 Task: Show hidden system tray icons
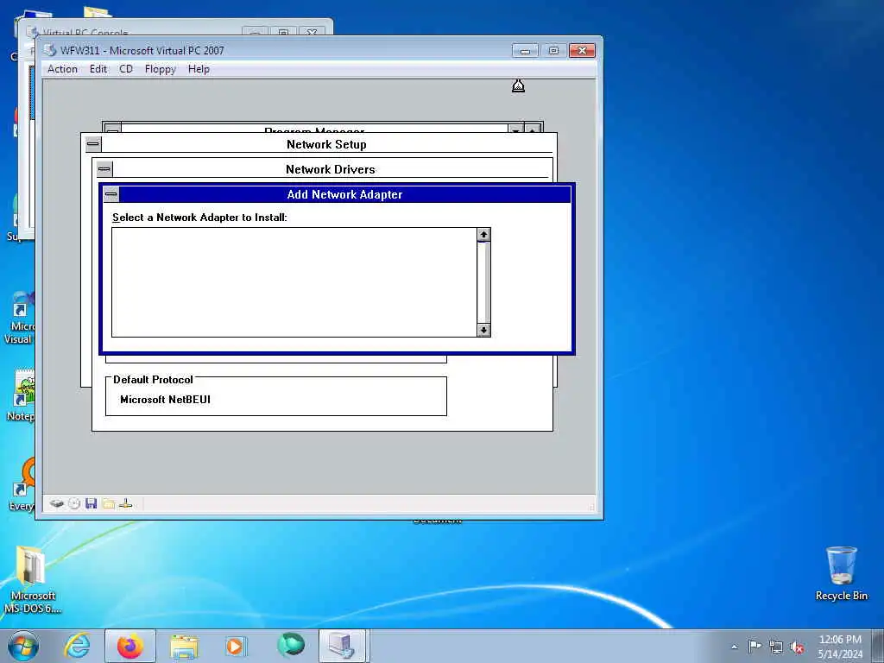tap(734, 647)
